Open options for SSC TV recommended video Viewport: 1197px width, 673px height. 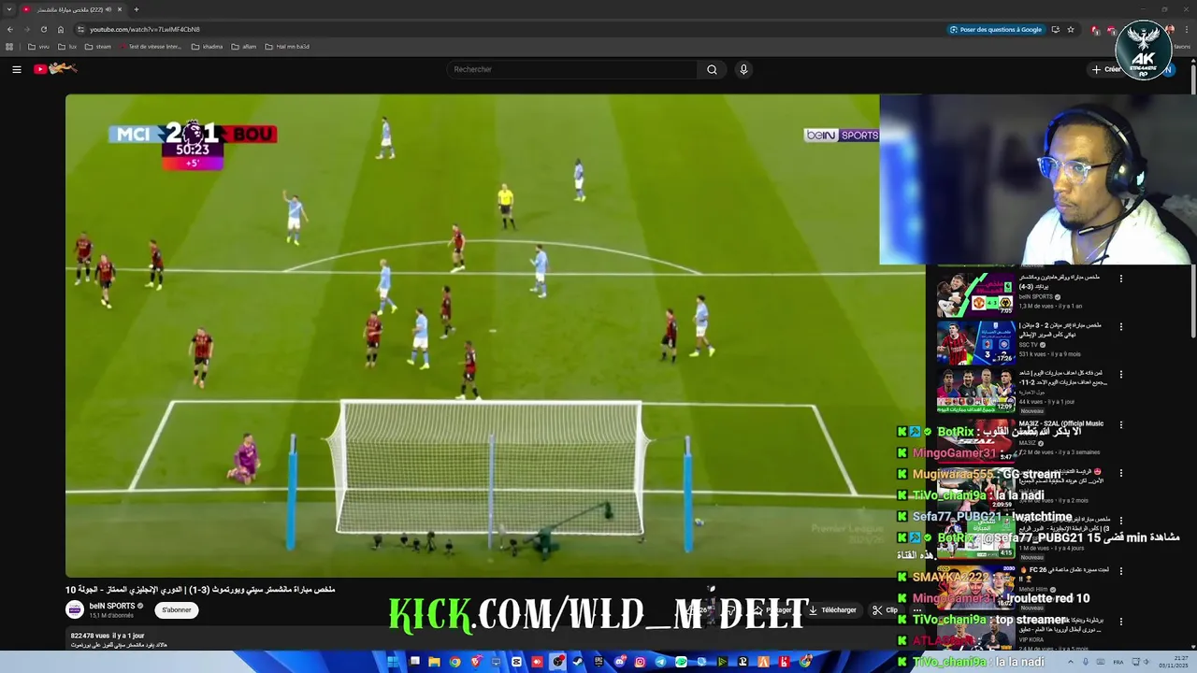click(1120, 326)
